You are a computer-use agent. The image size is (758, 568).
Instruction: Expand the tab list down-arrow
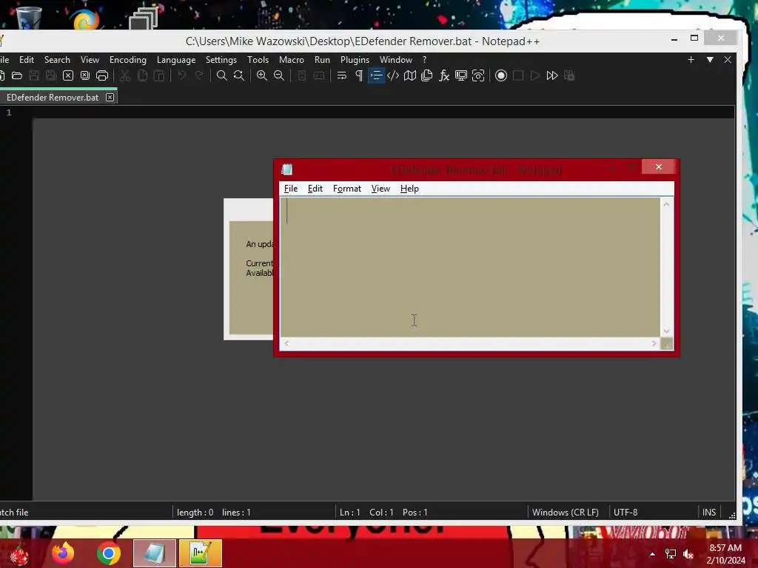[710, 59]
